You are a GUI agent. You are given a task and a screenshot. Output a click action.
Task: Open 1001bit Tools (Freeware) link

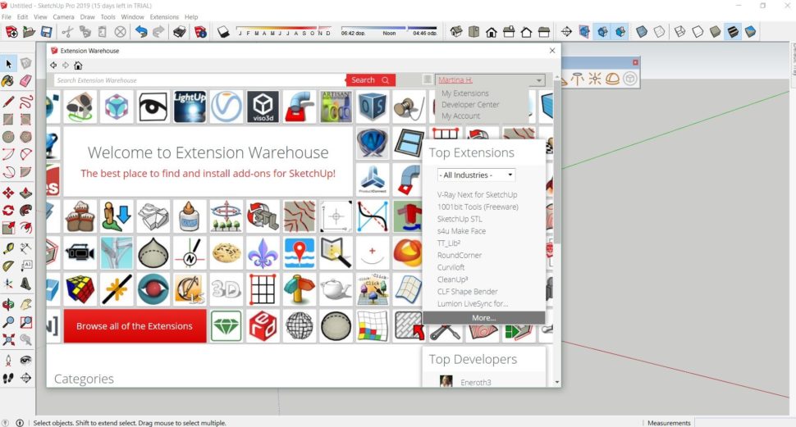pyautogui.click(x=478, y=207)
